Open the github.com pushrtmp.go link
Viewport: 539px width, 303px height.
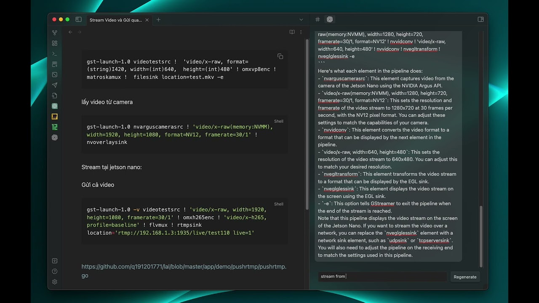[184, 271]
